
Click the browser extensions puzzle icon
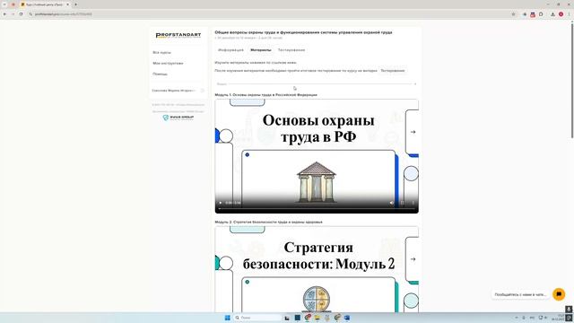tap(541, 14)
